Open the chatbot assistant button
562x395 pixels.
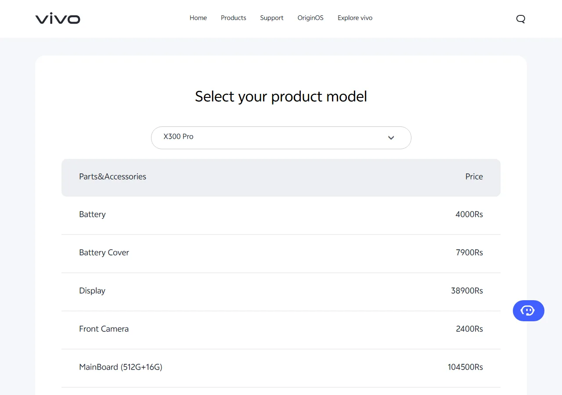pyautogui.click(x=529, y=311)
